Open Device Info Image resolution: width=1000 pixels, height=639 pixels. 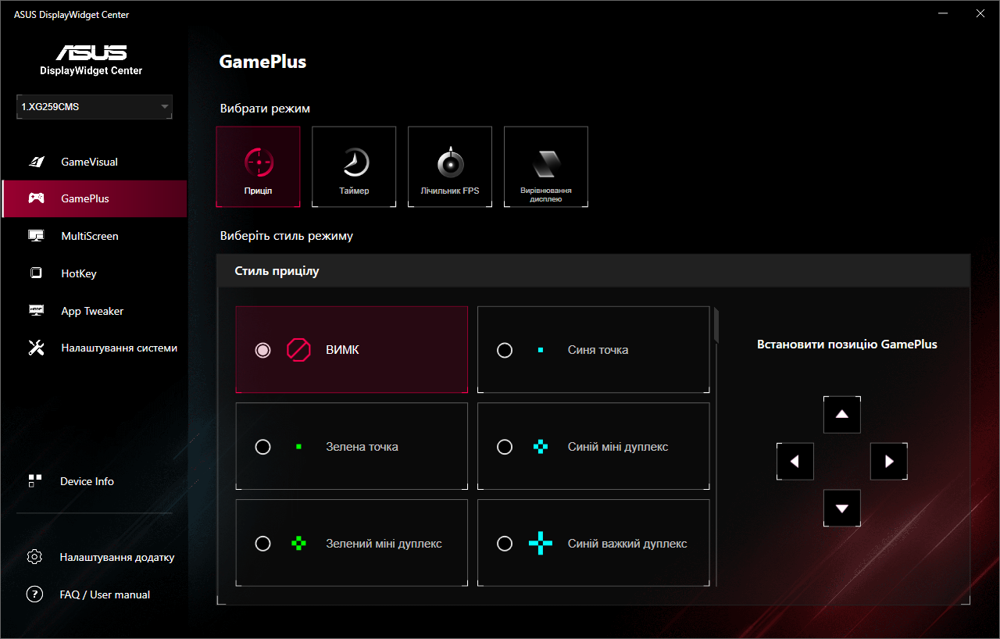point(87,480)
